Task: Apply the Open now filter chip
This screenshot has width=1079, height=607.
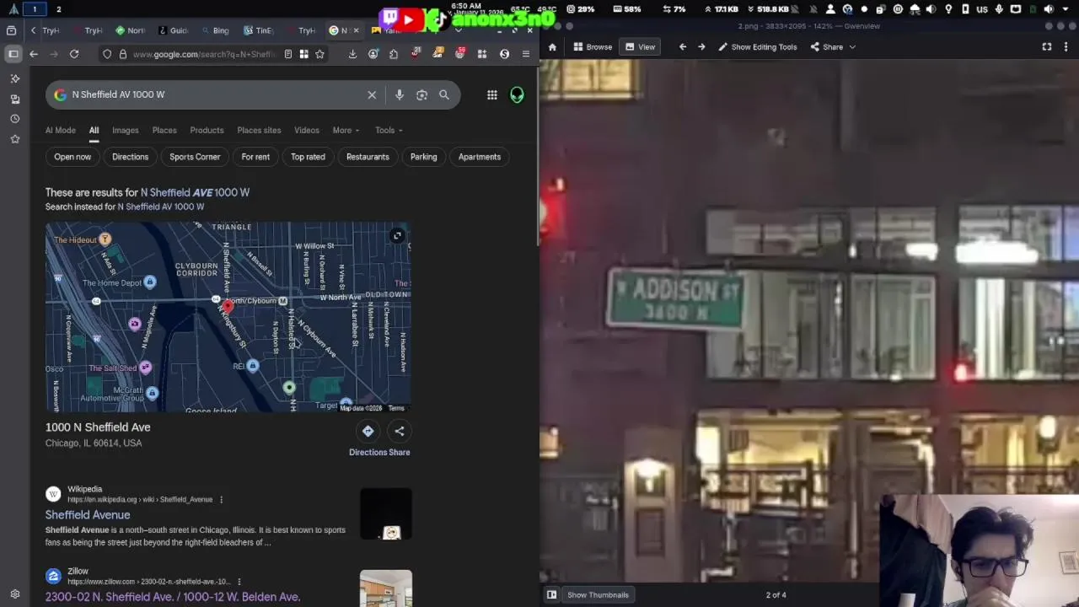Action: pyautogui.click(x=72, y=157)
